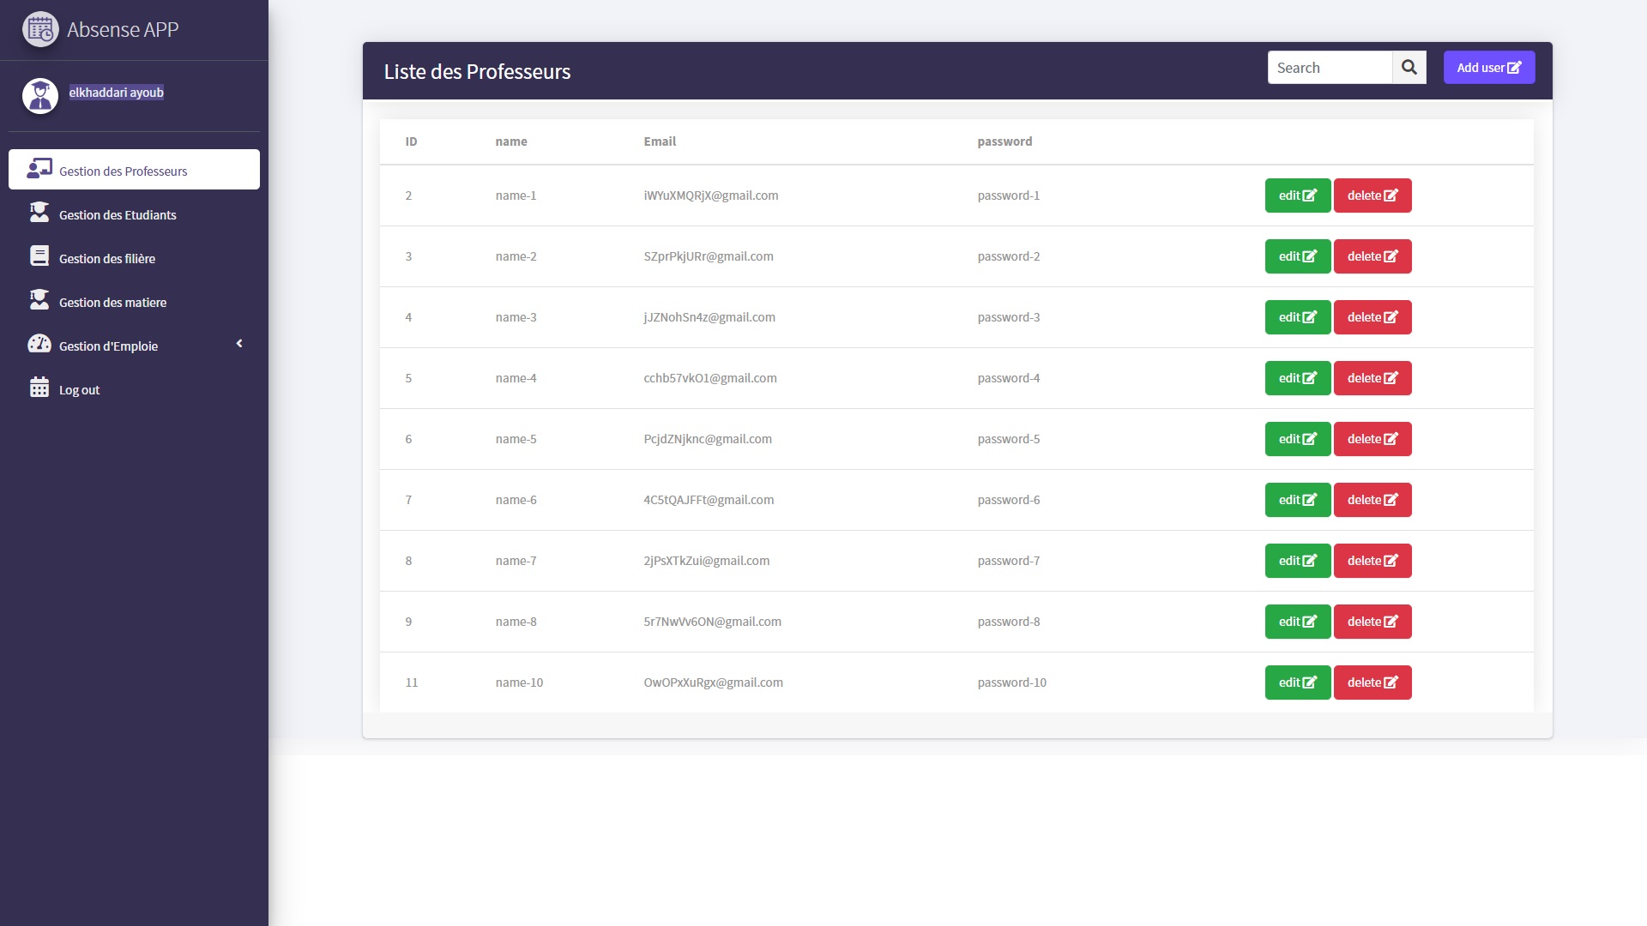Click the elkhaddari ayoub username link
1647x926 pixels.
[116, 93]
